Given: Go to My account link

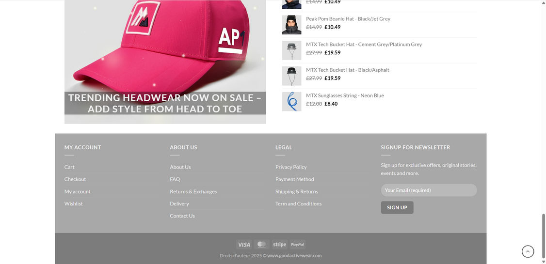Looking at the screenshot, I should coord(77,191).
